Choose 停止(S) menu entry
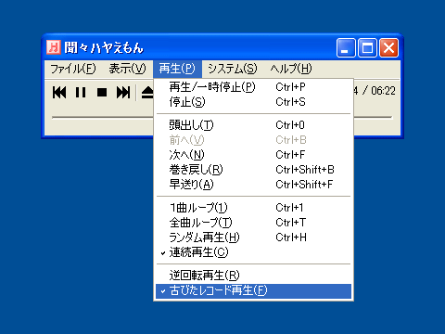The image size is (445, 334). click(x=253, y=102)
